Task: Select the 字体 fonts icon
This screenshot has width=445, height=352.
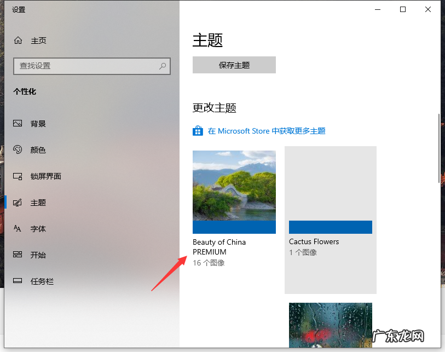Action: (18, 229)
